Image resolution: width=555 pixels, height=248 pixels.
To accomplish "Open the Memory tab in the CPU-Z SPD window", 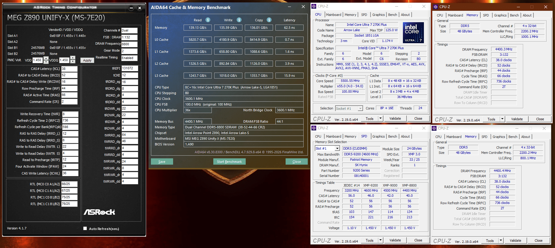I will [350, 136].
